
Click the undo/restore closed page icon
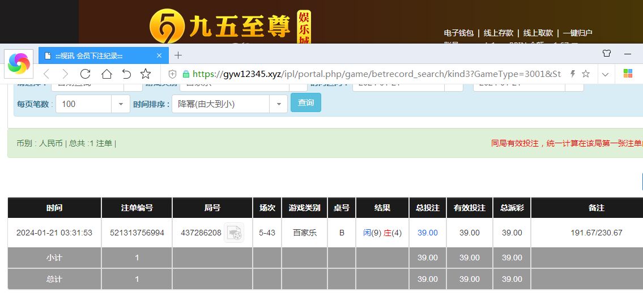pos(126,74)
